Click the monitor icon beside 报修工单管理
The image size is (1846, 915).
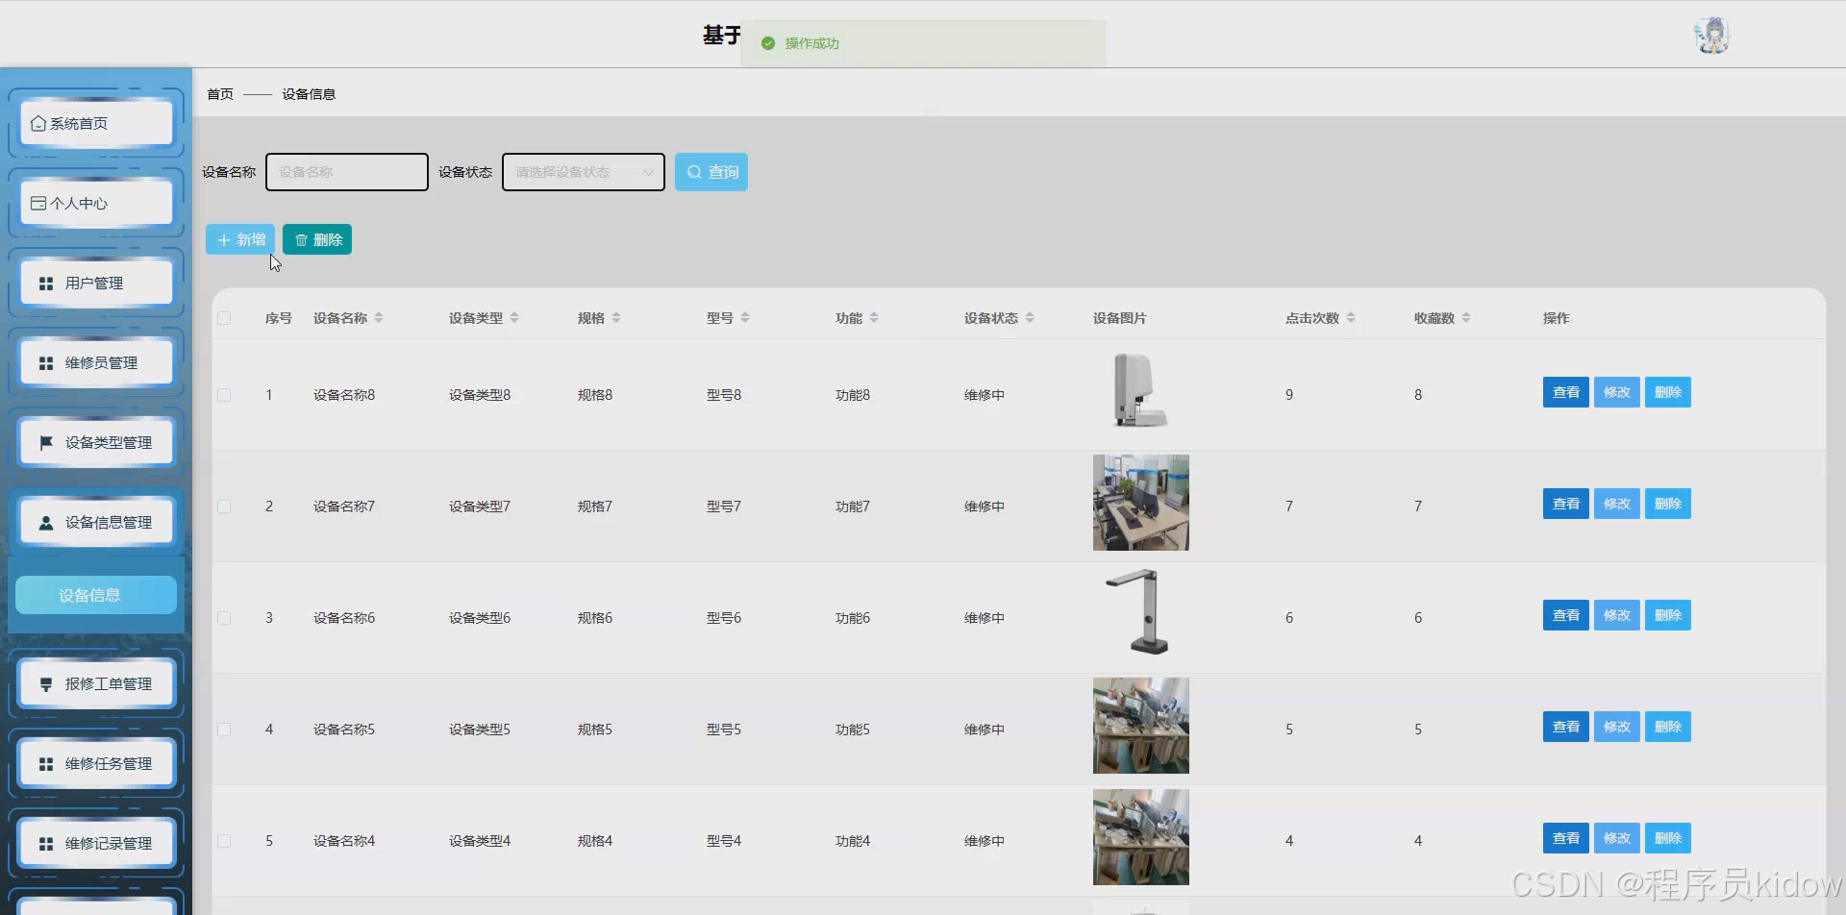point(45,683)
